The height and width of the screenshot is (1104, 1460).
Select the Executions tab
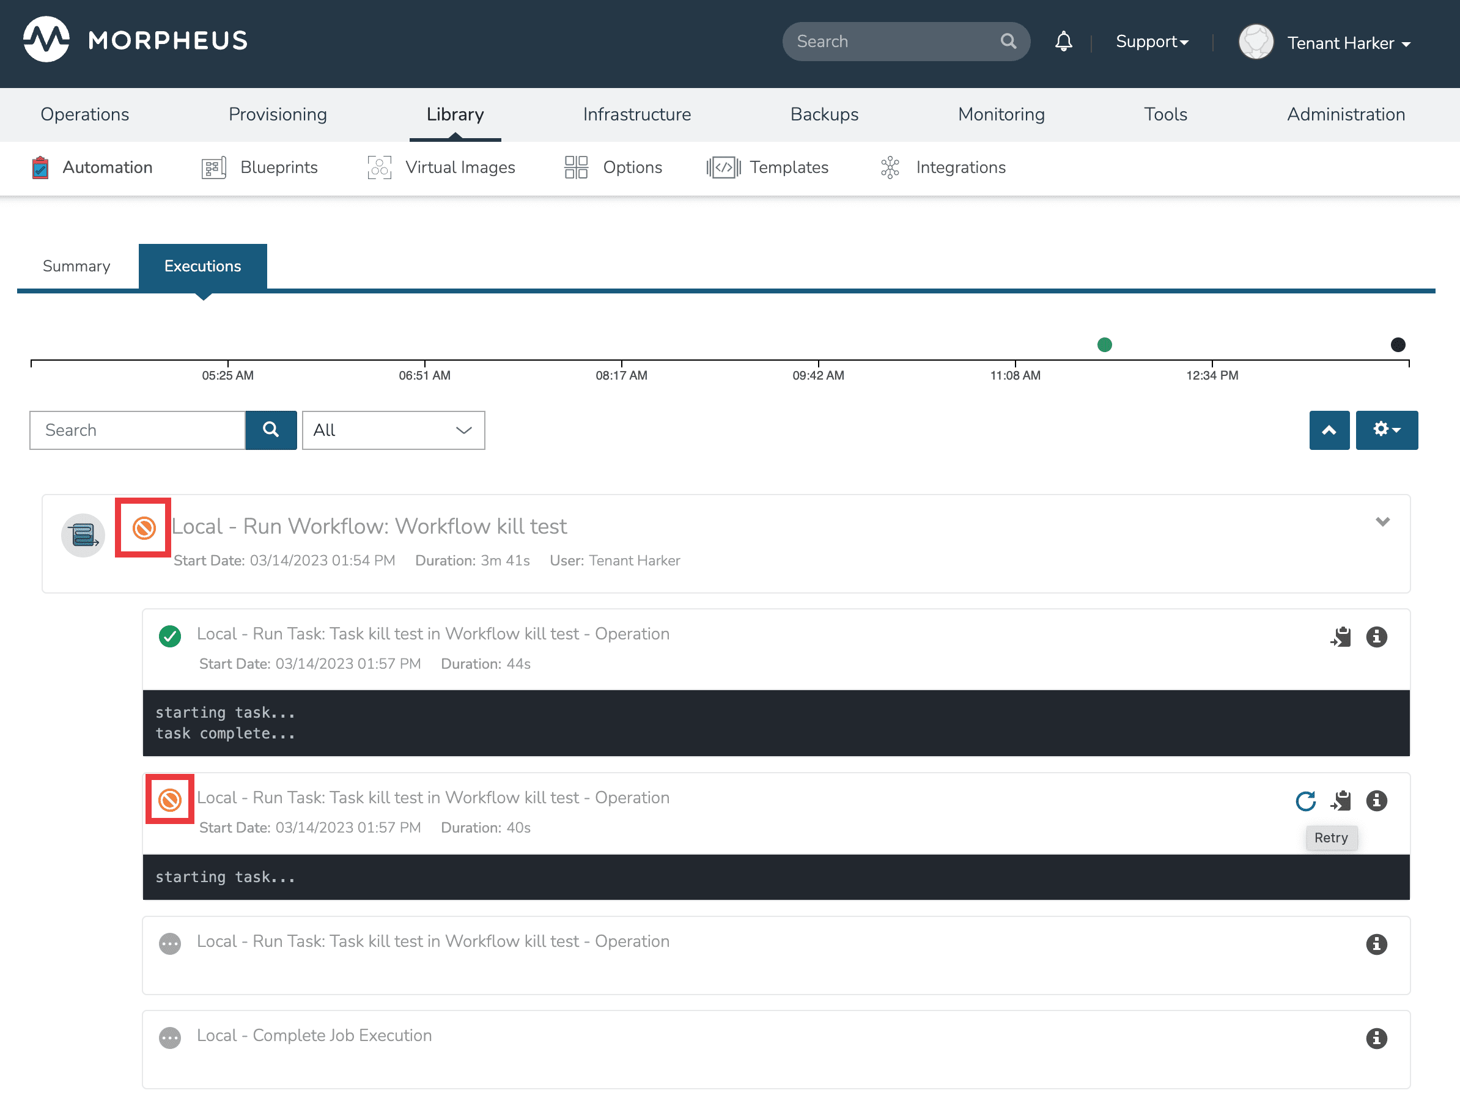(202, 265)
